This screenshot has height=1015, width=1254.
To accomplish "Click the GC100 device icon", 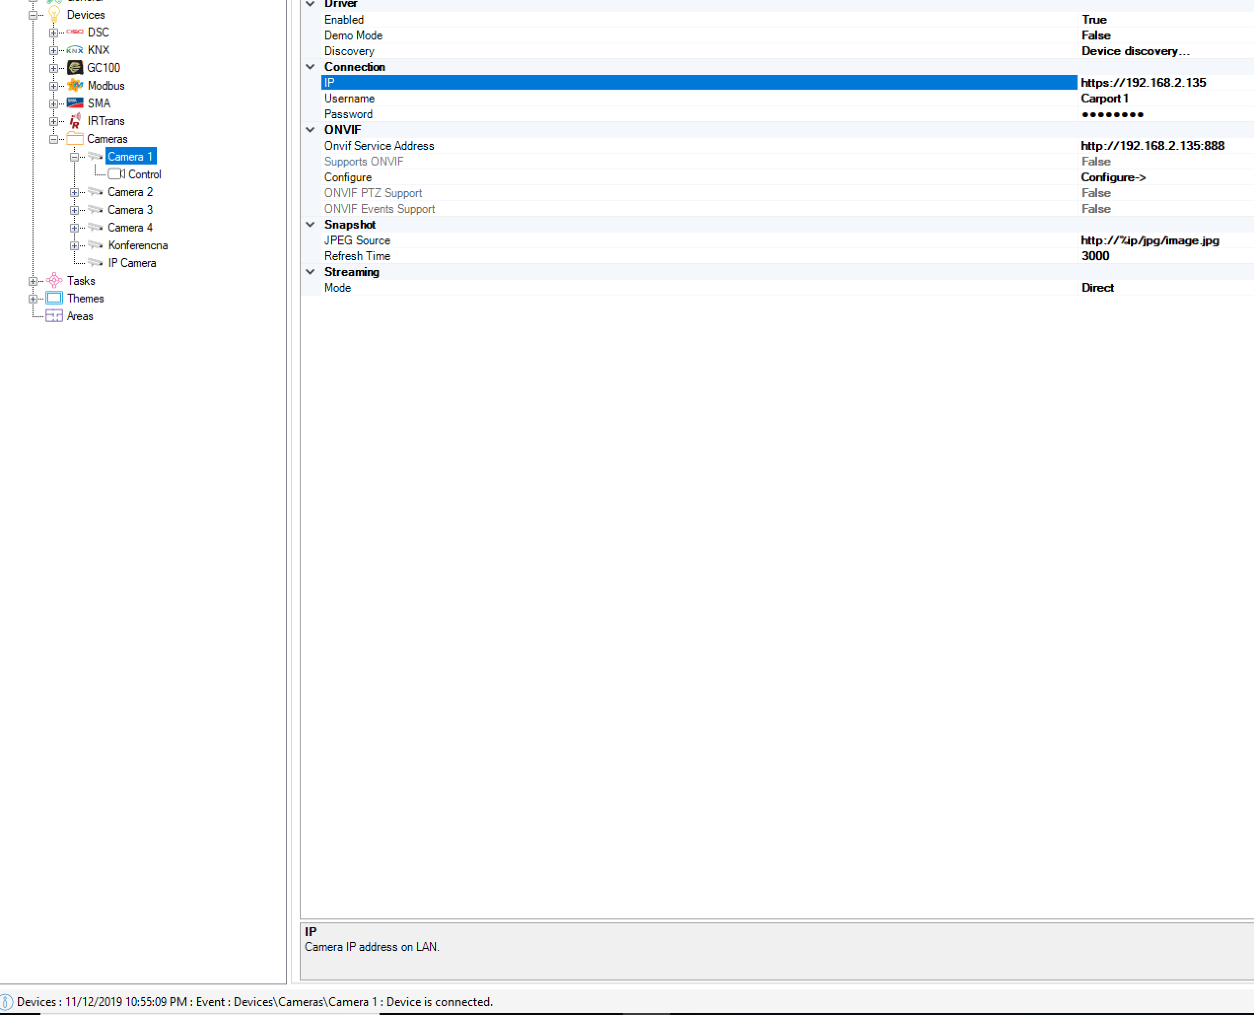I will coord(75,68).
